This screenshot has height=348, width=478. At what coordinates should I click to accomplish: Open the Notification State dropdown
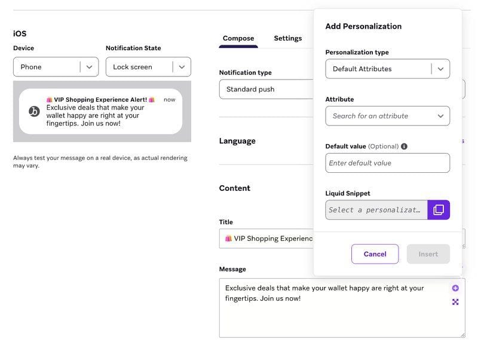pyautogui.click(x=148, y=67)
